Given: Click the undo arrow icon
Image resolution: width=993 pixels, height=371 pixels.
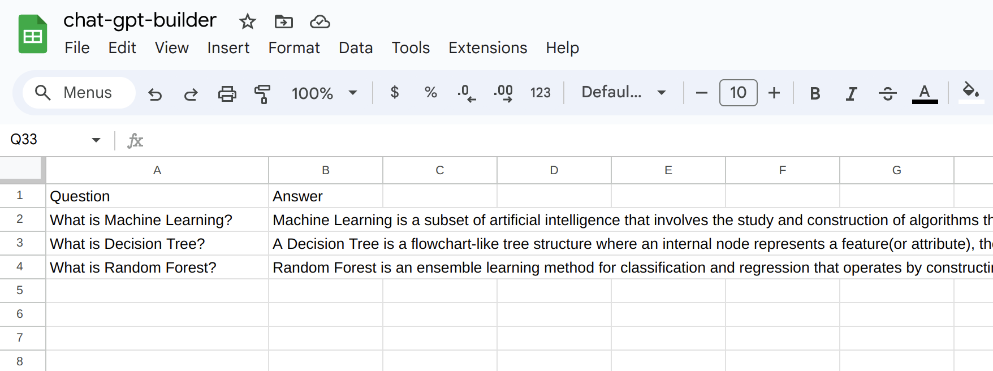Looking at the screenshot, I should [x=155, y=93].
